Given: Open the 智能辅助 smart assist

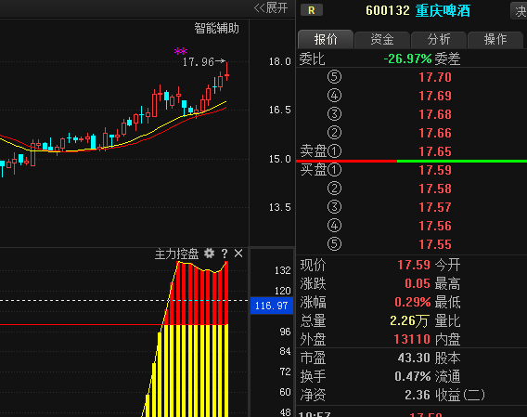Looking at the screenshot, I should pos(216,28).
